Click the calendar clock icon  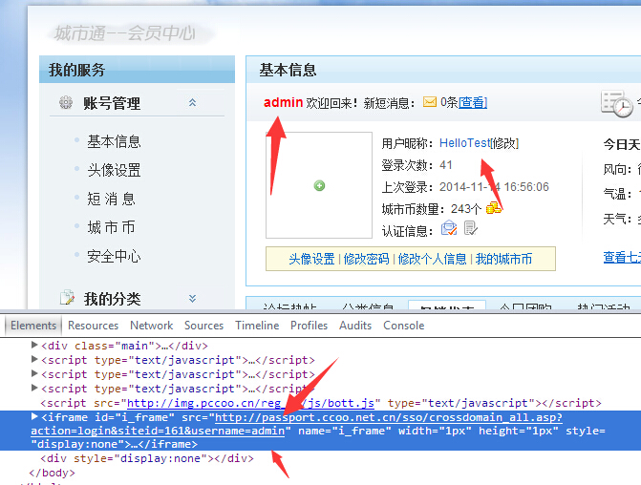point(617,104)
